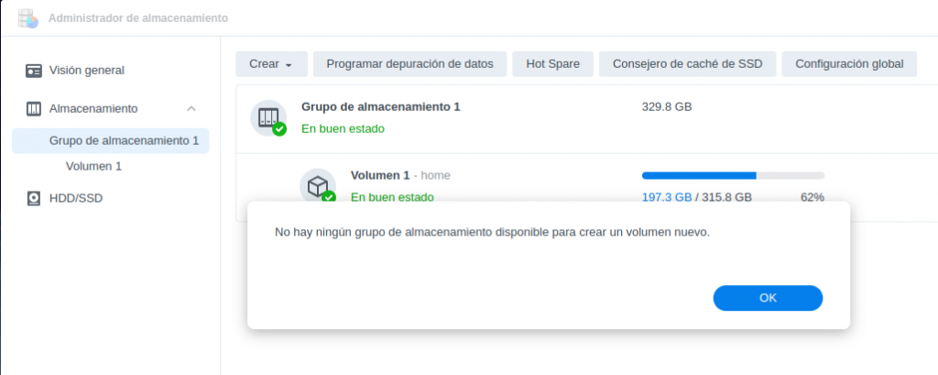Click Volumen 1 - home title
The width and height of the screenshot is (938, 375).
click(400, 175)
